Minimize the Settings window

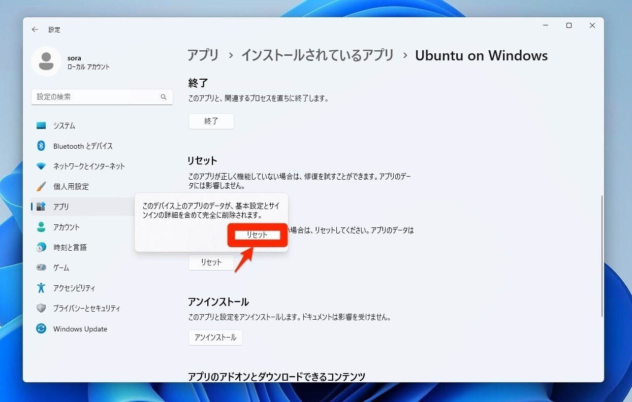pyautogui.click(x=546, y=25)
